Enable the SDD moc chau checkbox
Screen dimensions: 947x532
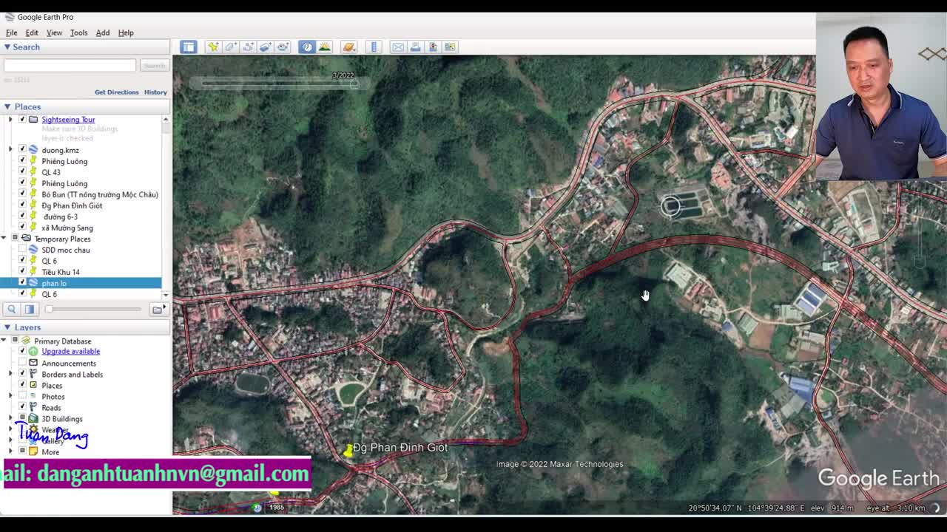(22, 250)
